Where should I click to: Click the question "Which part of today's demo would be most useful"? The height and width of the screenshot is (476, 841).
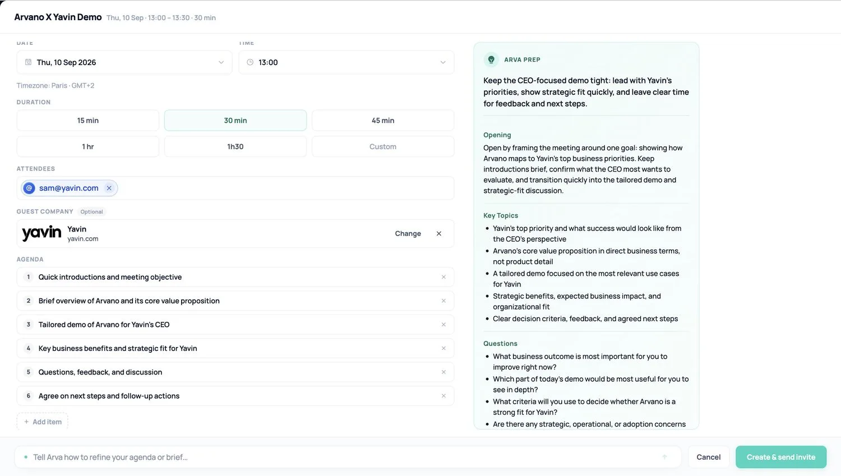591,384
